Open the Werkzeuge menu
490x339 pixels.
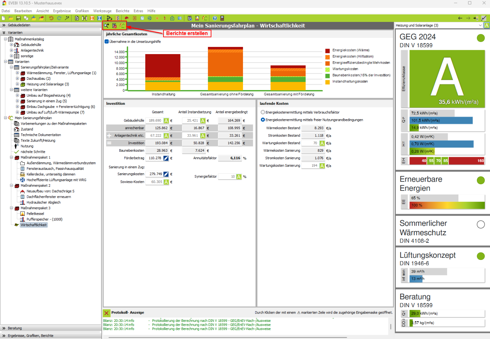102,11
